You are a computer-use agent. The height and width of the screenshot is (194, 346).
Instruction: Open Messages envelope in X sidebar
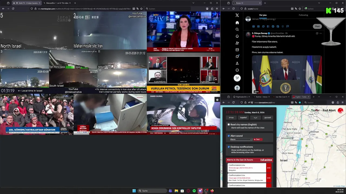pyautogui.click(x=237, y=50)
